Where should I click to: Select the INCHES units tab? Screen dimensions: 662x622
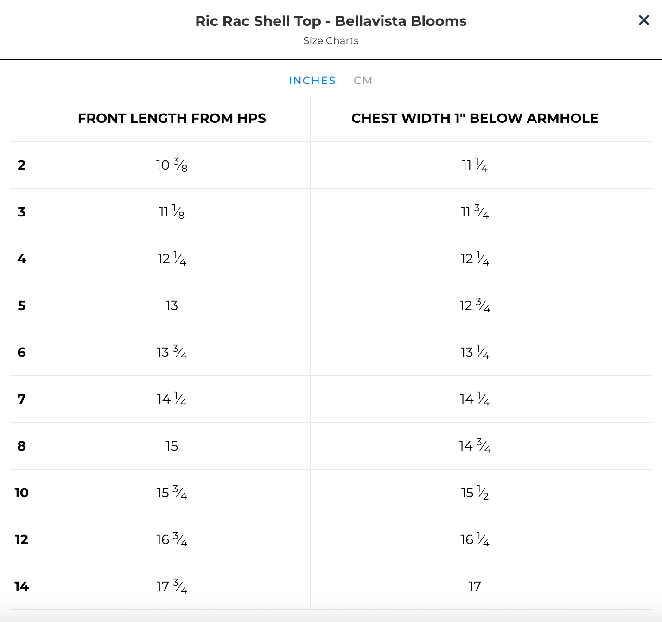pos(312,81)
